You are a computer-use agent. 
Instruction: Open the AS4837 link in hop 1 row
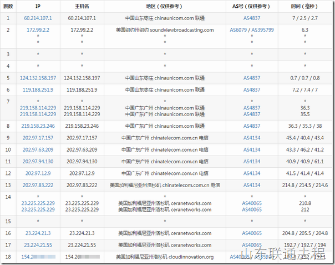click(252, 18)
